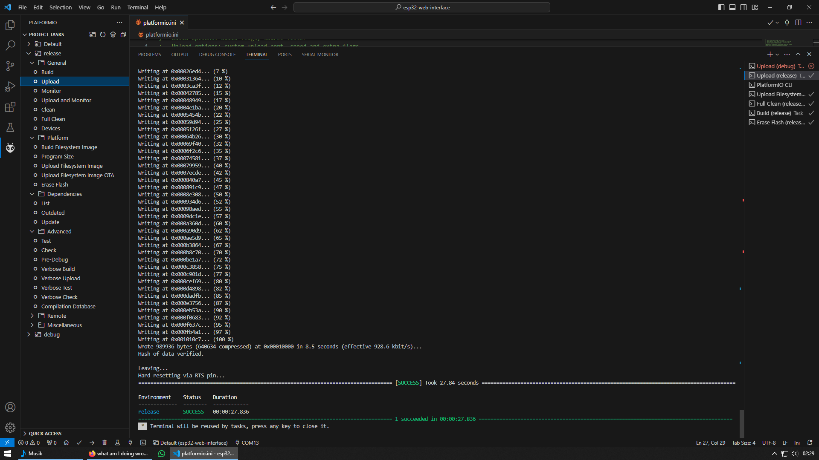Click the esp32-web-interface command search box
The height and width of the screenshot is (460, 819).
421,7
